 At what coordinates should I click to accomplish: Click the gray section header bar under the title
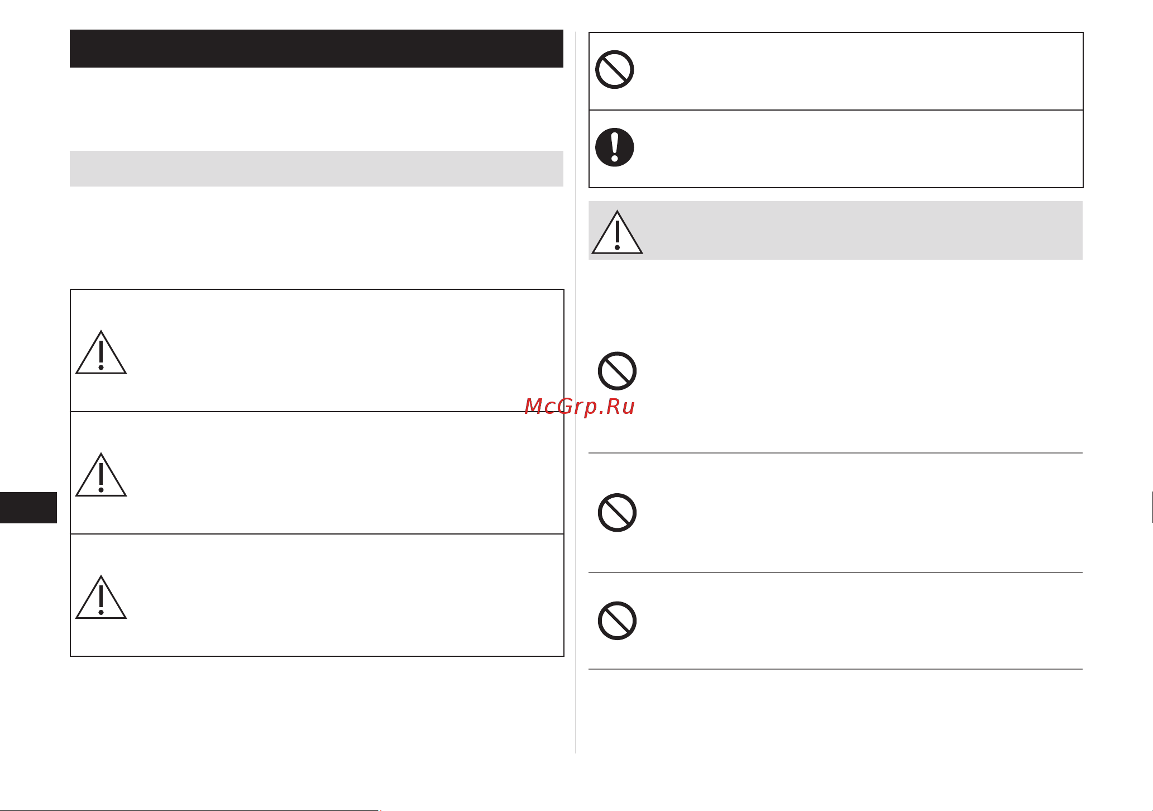click(317, 169)
